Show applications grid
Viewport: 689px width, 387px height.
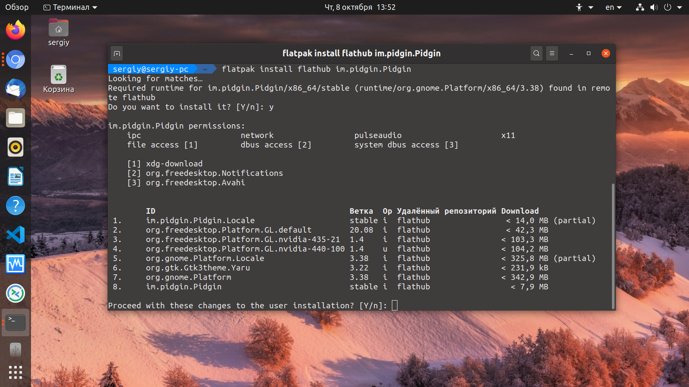point(16,372)
